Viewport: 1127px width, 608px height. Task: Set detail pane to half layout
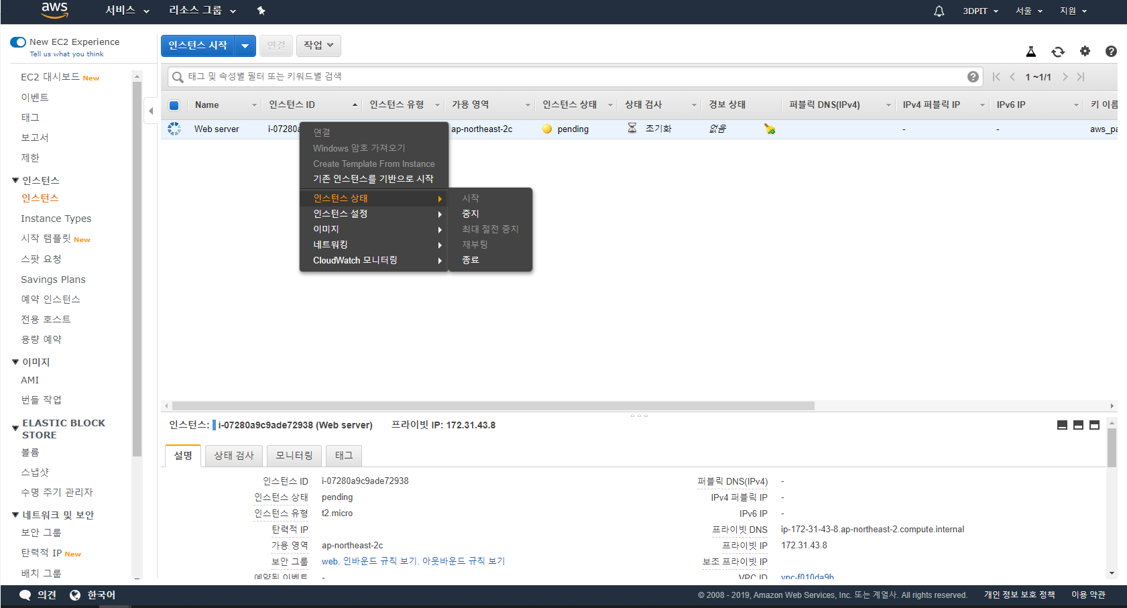[x=1078, y=425]
